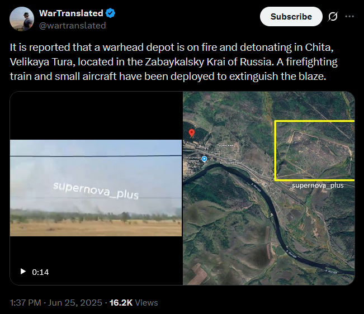Click the 16.2K Views count
Viewport: 364px width, 314px height.
[x=134, y=303]
